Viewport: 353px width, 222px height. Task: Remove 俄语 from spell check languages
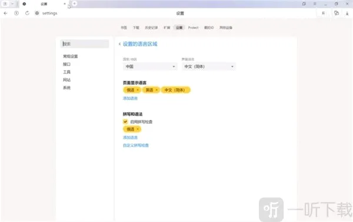pyautogui.click(x=138, y=129)
